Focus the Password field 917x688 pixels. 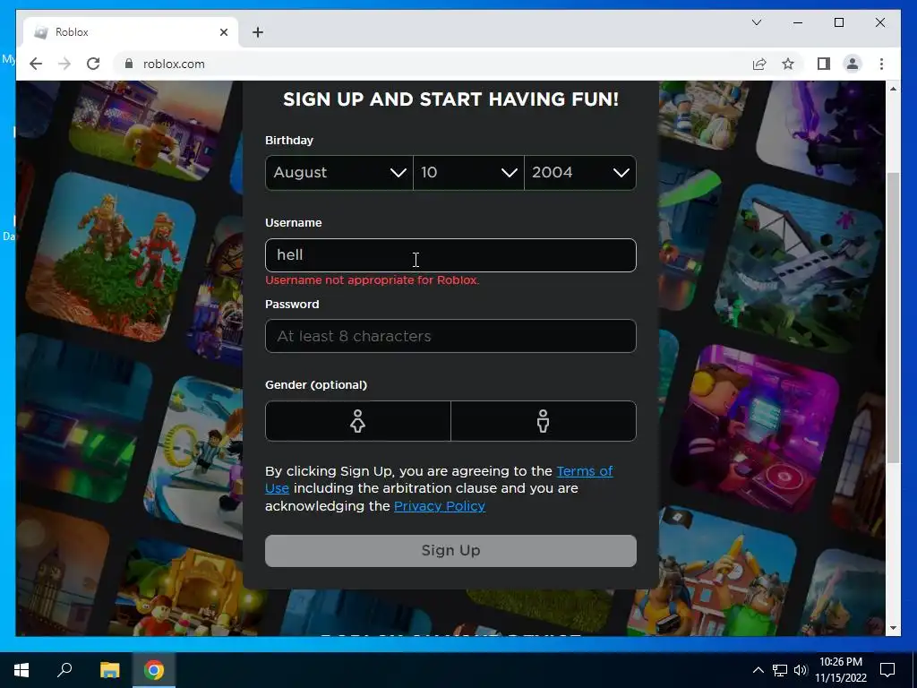click(450, 336)
